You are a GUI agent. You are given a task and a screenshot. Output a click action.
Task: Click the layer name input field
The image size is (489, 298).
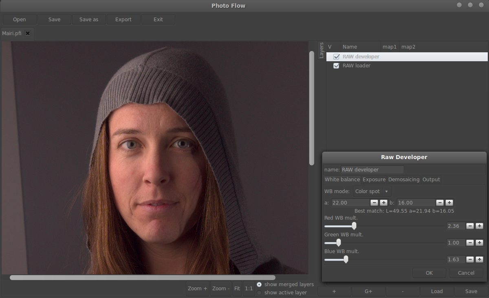click(x=372, y=169)
